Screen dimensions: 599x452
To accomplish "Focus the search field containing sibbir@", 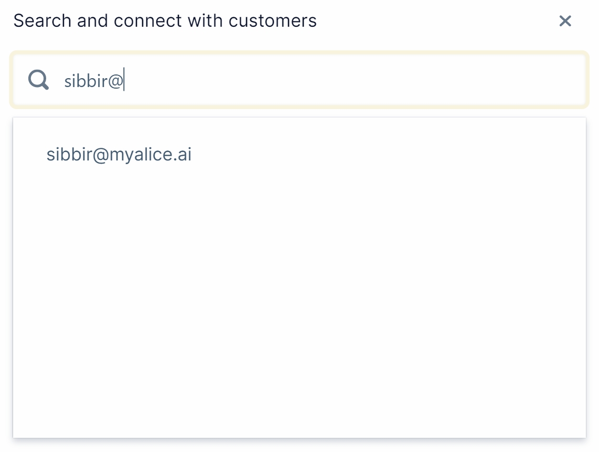I will point(315,80).
